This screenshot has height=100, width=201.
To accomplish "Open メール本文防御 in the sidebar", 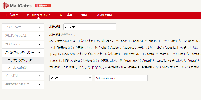I will click(23, 68).
